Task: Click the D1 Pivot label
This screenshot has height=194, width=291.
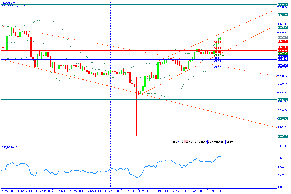Action: point(219,55)
